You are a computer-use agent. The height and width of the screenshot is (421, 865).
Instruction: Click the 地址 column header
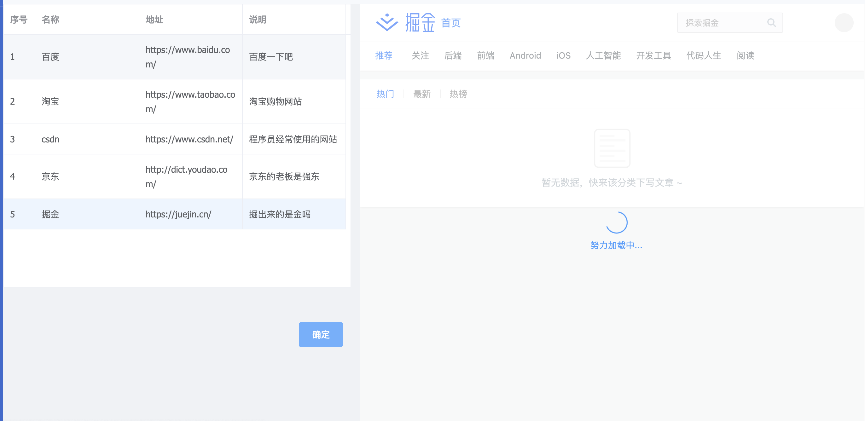(154, 20)
